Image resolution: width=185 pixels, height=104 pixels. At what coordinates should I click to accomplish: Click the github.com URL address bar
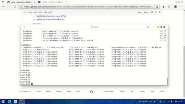(x=88, y=7)
